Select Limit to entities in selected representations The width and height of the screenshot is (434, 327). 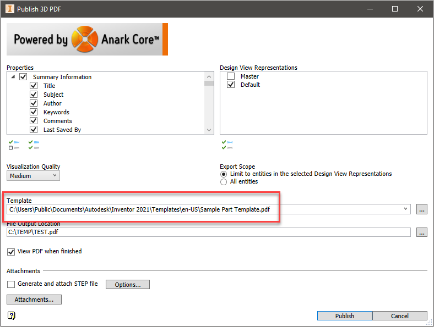224,174
